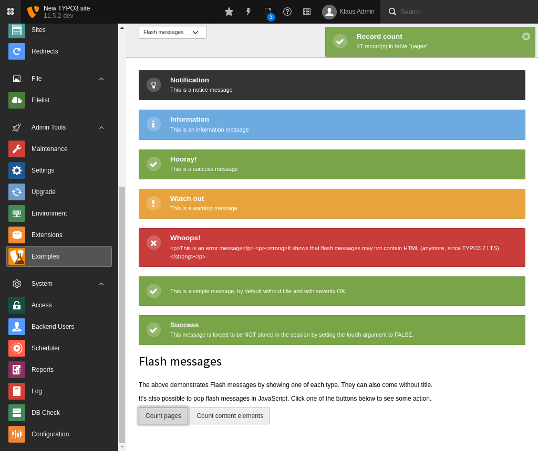Click the Count pages button
The image size is (538, 451).
click(163, 416)
